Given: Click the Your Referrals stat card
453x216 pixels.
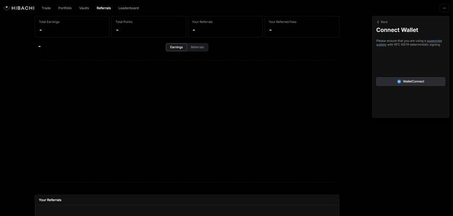Looking at the screenshot, I should coord(225,27).
